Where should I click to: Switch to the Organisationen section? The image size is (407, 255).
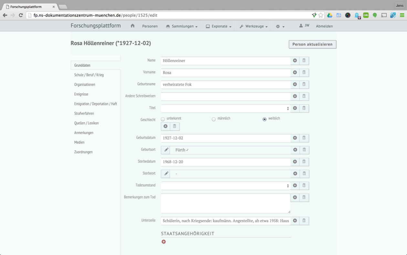(85, 84)
